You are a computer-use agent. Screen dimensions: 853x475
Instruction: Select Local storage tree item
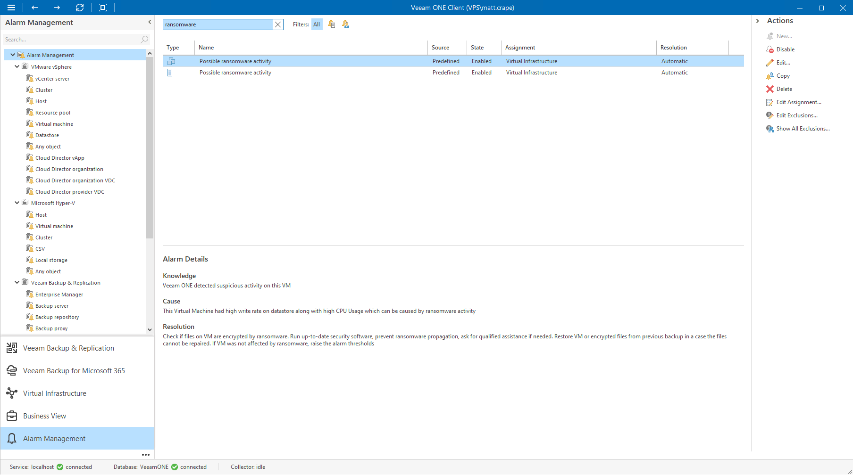pyautogui.click(x=51, y=260)
